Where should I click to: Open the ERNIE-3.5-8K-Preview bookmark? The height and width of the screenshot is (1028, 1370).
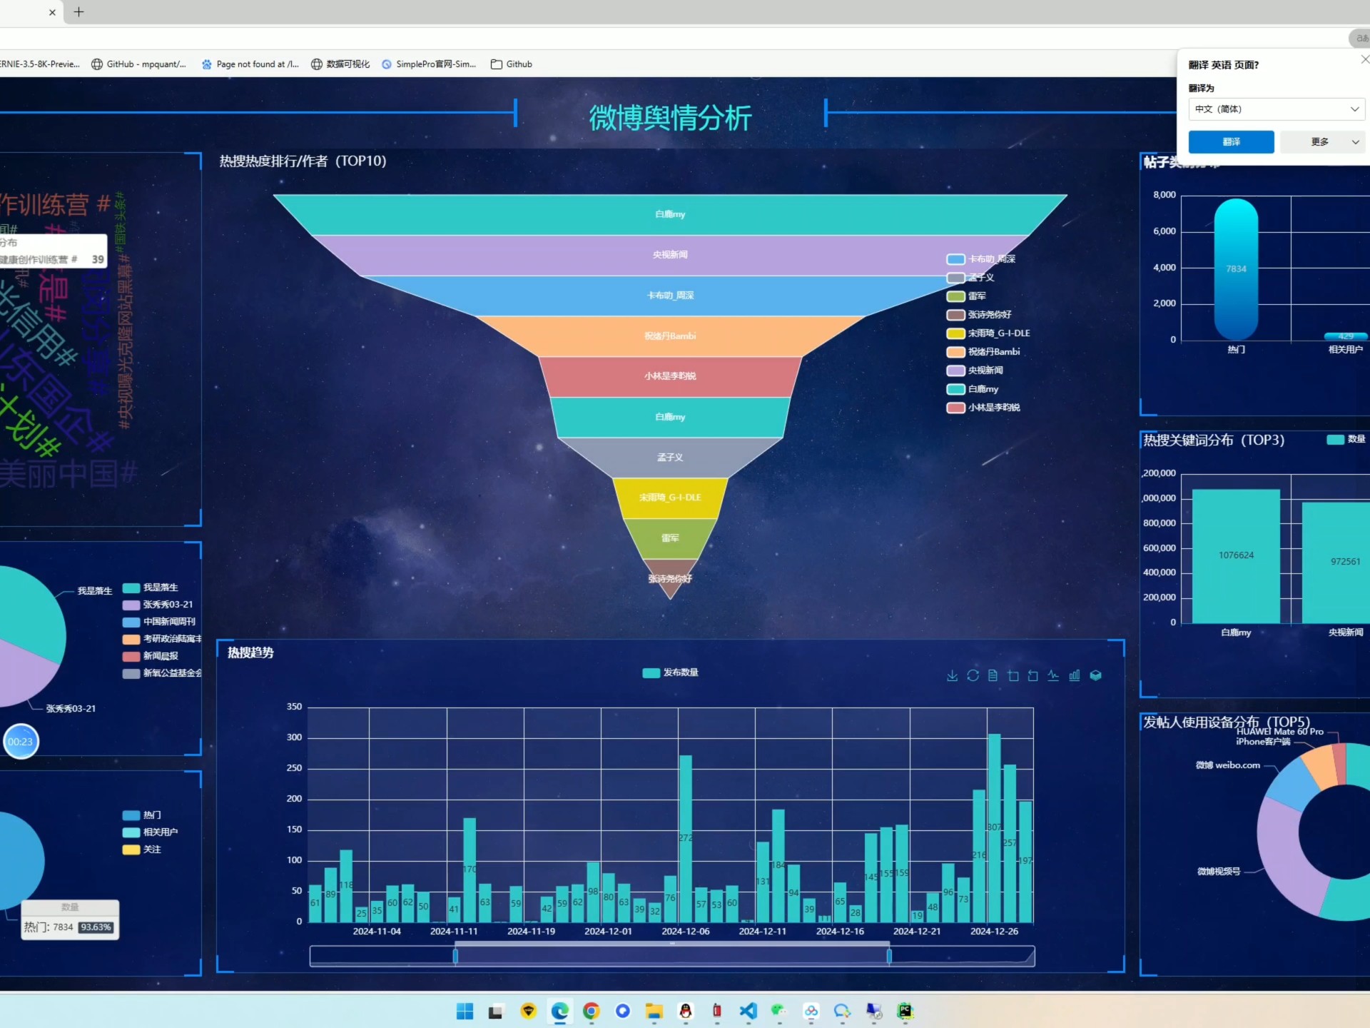click(x=40, y=64)
